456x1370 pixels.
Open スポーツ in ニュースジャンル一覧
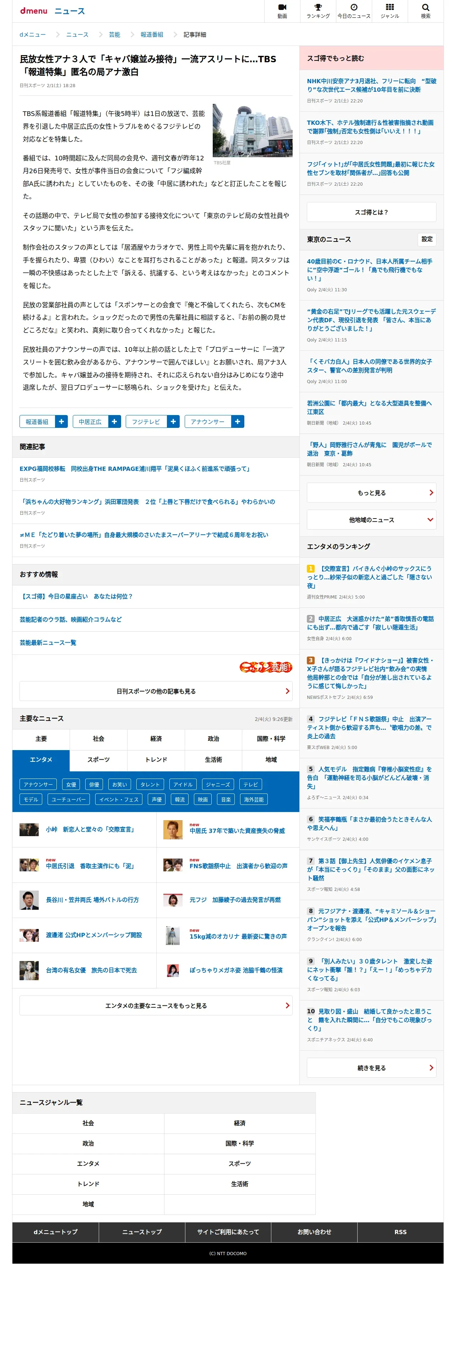(239, 1163)
